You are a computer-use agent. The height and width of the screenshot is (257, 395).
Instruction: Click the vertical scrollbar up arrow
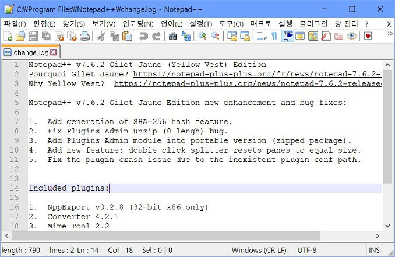click(387, 65)
